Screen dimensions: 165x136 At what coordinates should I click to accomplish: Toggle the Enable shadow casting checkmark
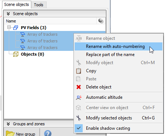click(79, 128)
